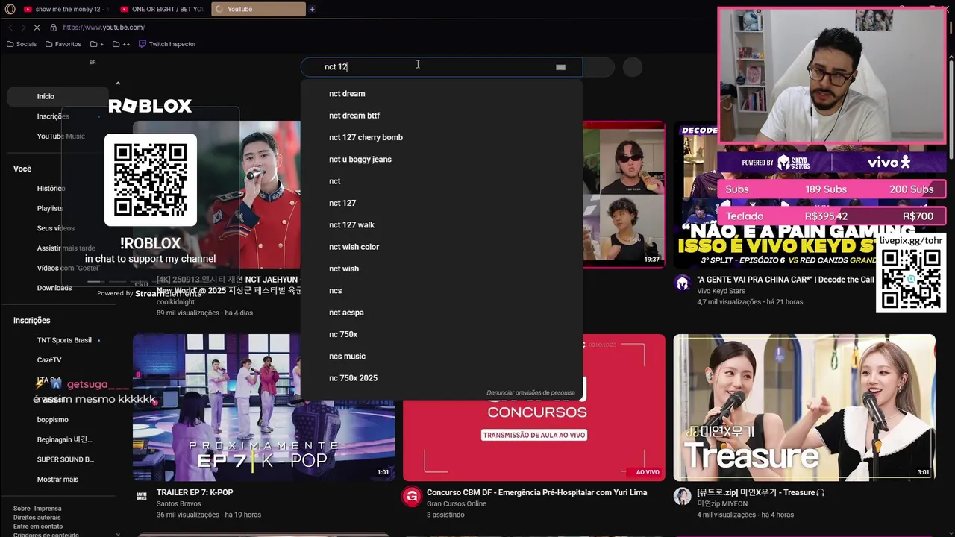This screenshot has width=955, height=537.
Task: Open the Direitos autorais footer link
Action: click(x=37, y=518)
